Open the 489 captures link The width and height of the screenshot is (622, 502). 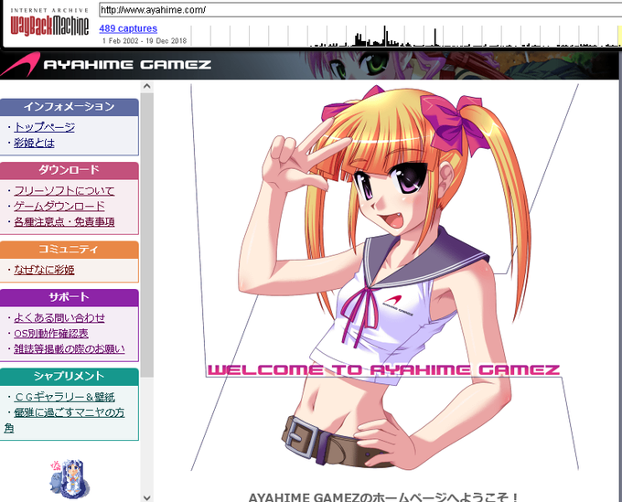pyautogui.click(x=128, y=28)
